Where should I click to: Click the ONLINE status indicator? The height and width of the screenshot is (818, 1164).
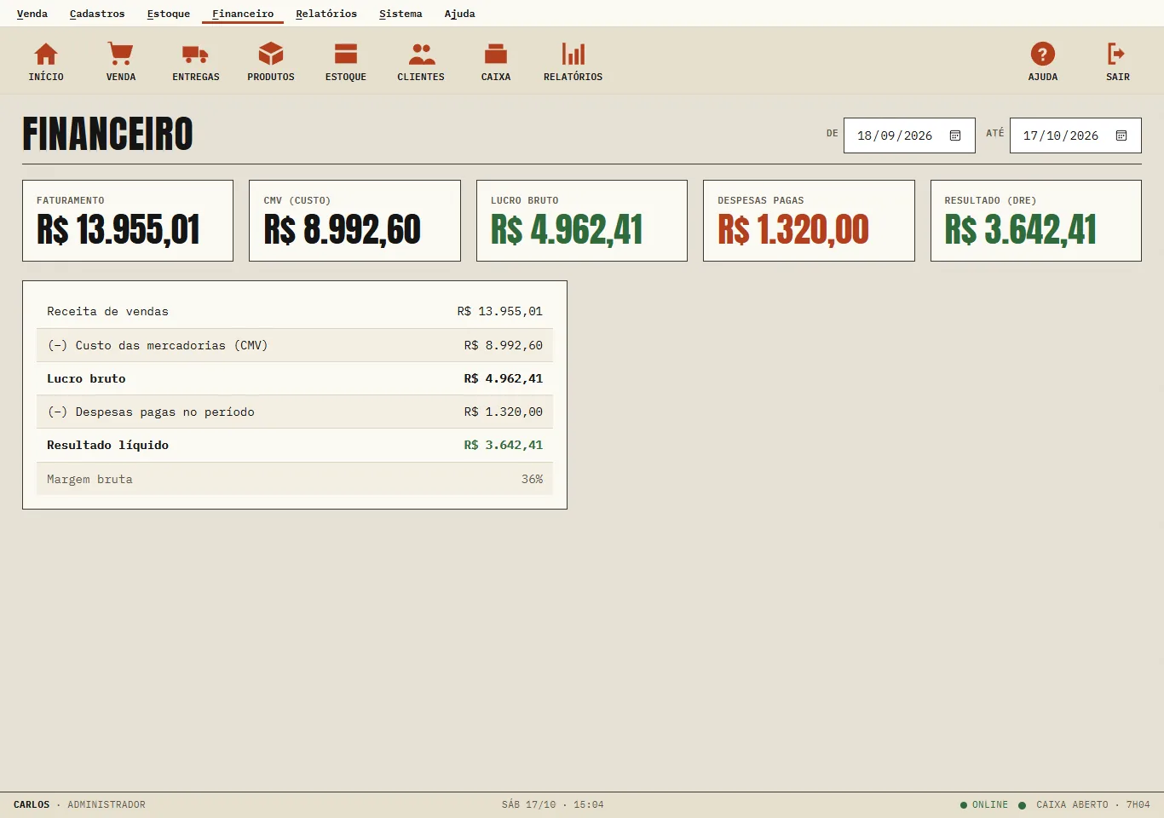pyautogui.click(x=984, y=804)
